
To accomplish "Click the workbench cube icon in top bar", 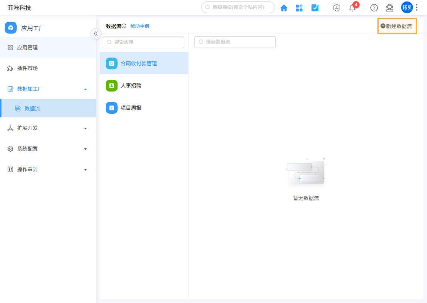I will (337, 7).
